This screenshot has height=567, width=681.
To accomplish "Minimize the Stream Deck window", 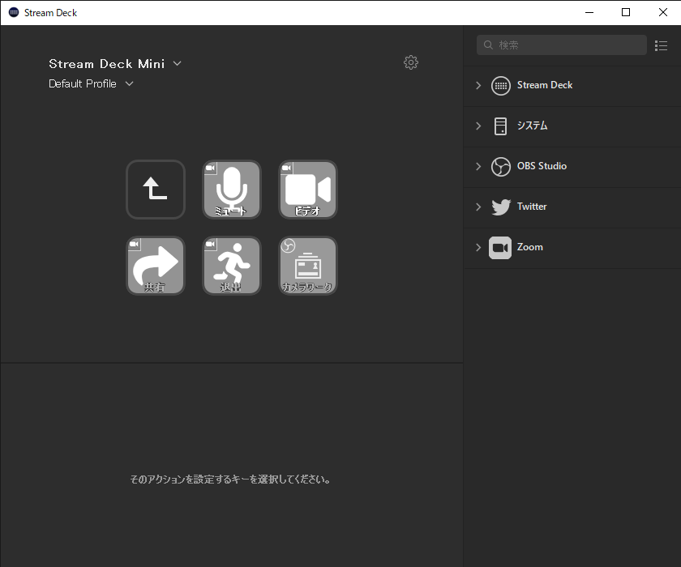I will [589, 12].
